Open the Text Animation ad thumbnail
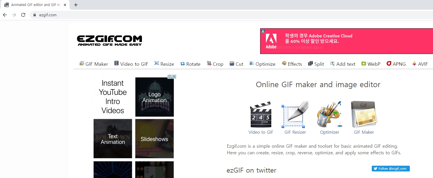Screen dimensions: 433x178 pyautogui.click(x=113, y=139)
